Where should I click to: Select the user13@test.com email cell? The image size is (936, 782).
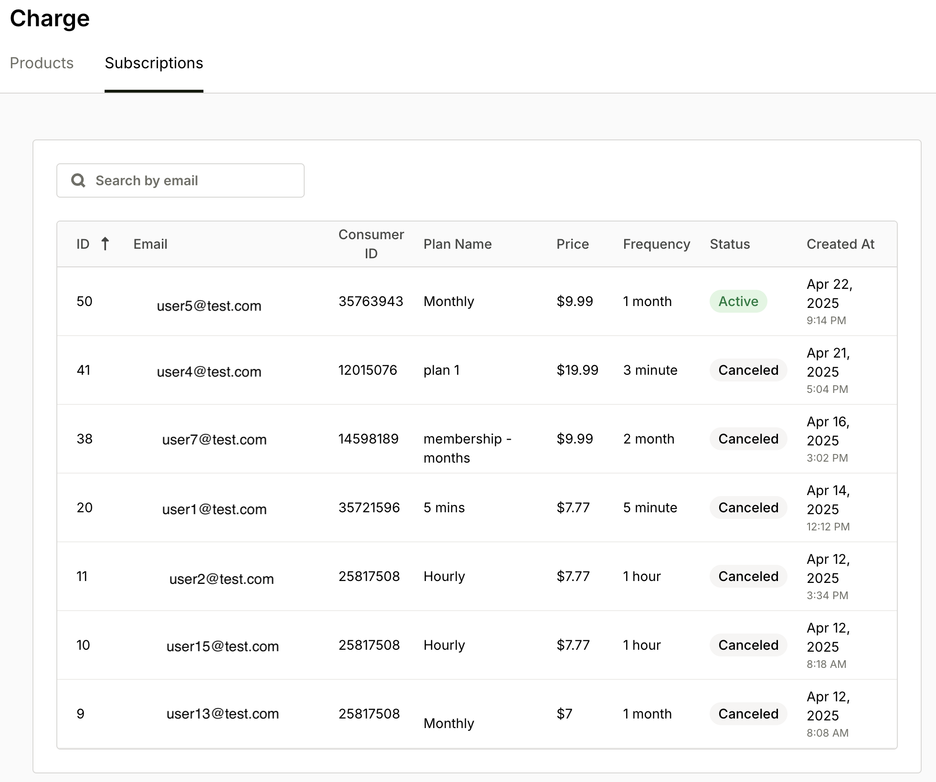223,713
